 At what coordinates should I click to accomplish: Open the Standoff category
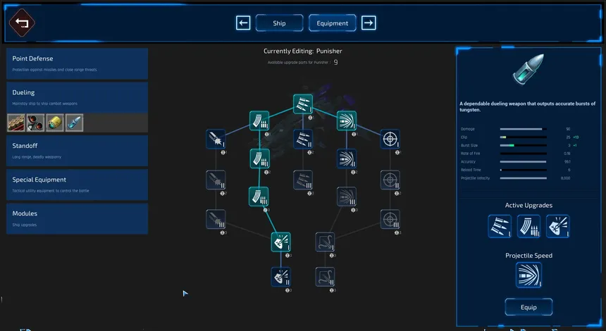click(x=78, y=151)
